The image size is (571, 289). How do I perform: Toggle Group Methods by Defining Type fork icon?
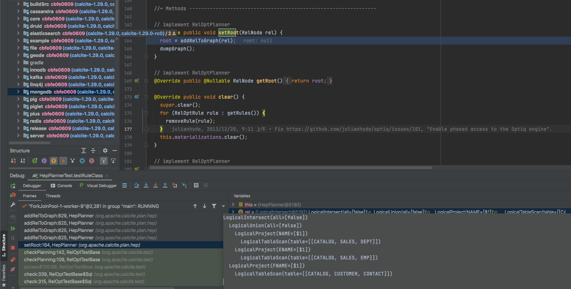73,161
